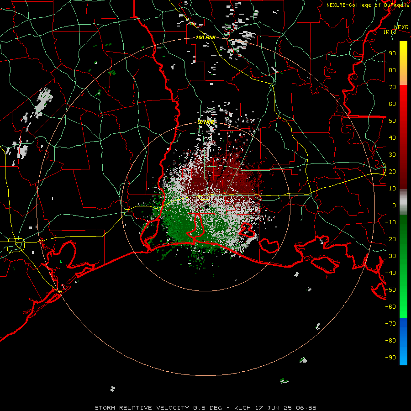
Task: Pick the 40 label on color scale
Action: (392, 137)
